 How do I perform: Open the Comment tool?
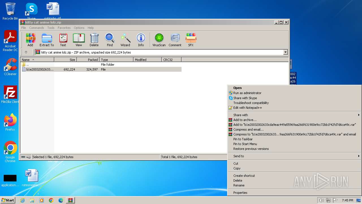coord(175,40)
